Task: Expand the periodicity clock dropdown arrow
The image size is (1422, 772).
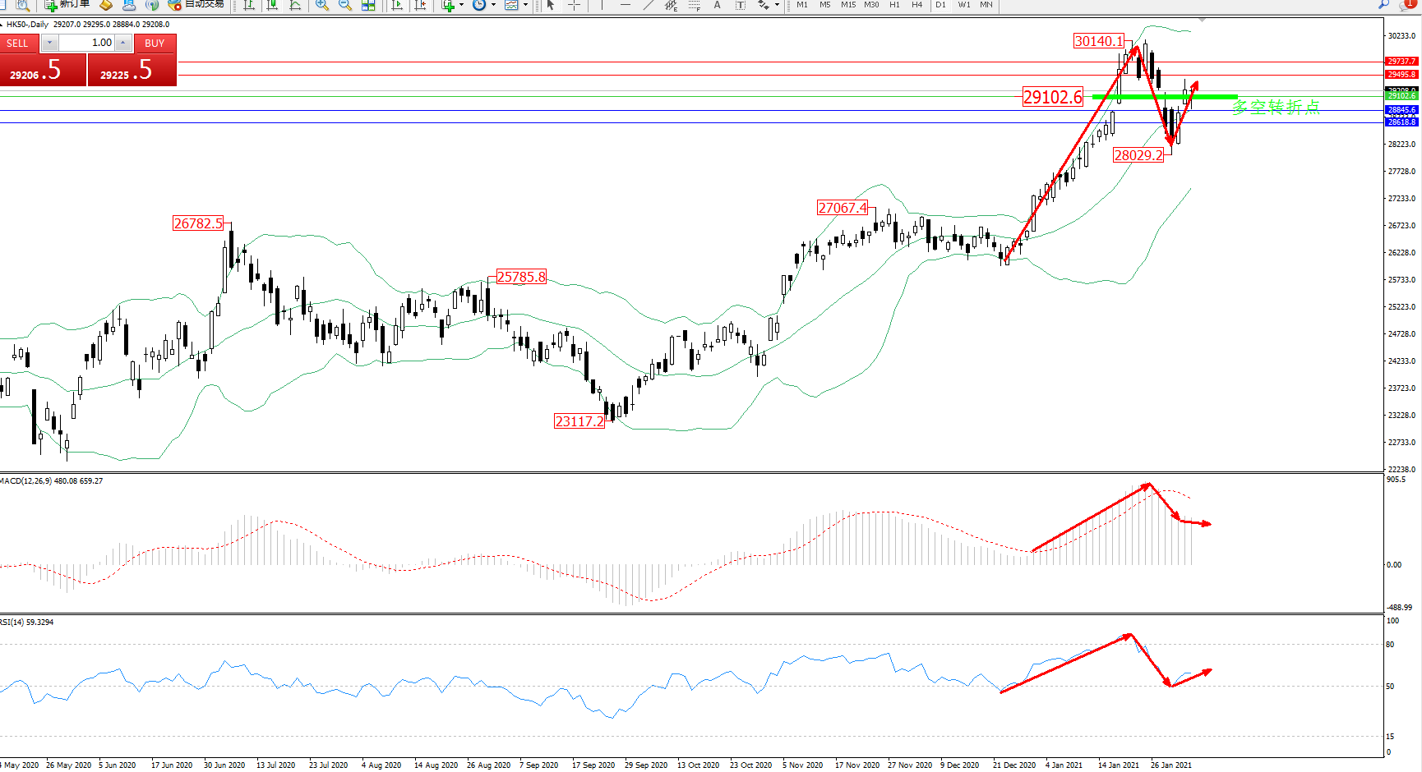Action: coord(493,5)
